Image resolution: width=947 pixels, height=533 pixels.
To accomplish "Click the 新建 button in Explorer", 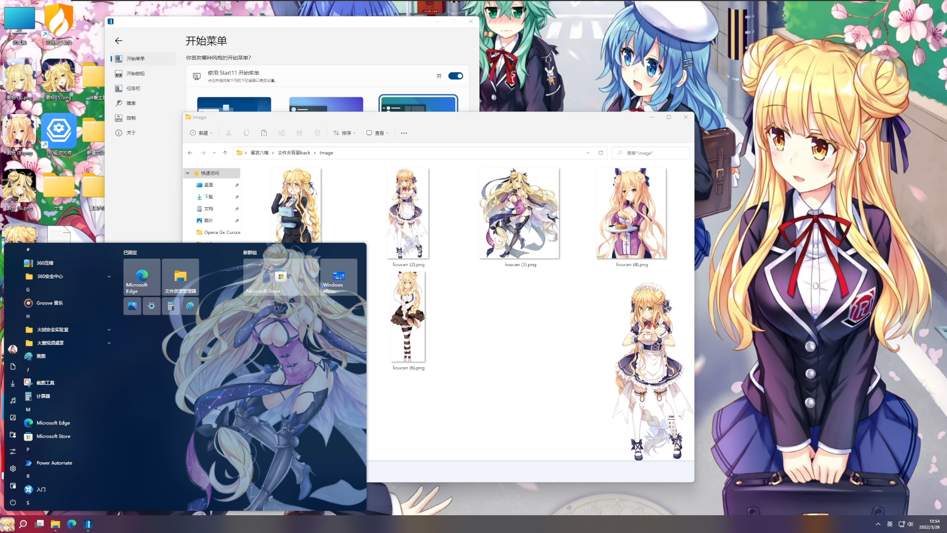I will point(201,133).
